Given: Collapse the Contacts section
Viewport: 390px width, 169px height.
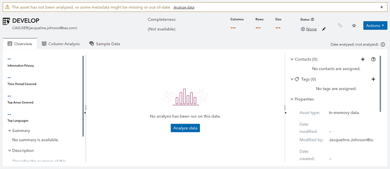Looking at the screenshot, I should click(292, 59).
